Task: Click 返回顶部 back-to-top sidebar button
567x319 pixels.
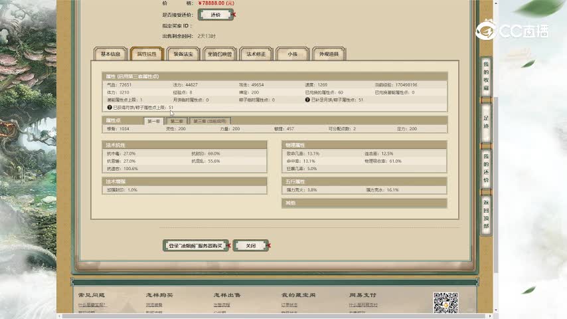Action: (486, 214)
